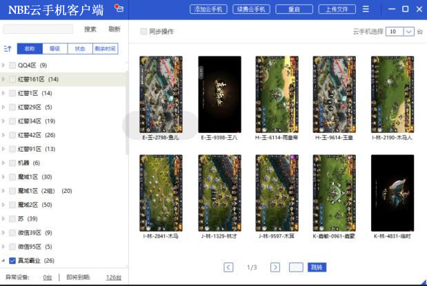The height and width of the screenshot is (286, 427).
Task: Expand the QQ4区 tree node
Action: tap(3, 65)
